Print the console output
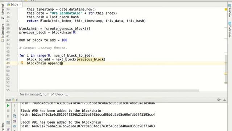The height and width of the screenshot is (131, 232). pos(14,127)
